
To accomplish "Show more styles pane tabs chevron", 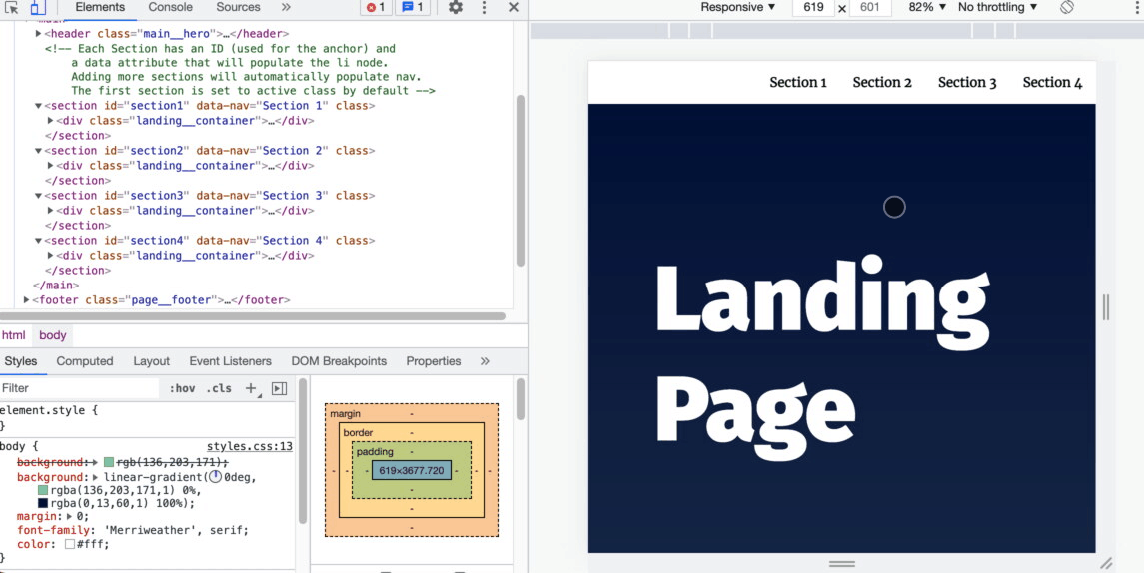I will [x=485, y=361].
